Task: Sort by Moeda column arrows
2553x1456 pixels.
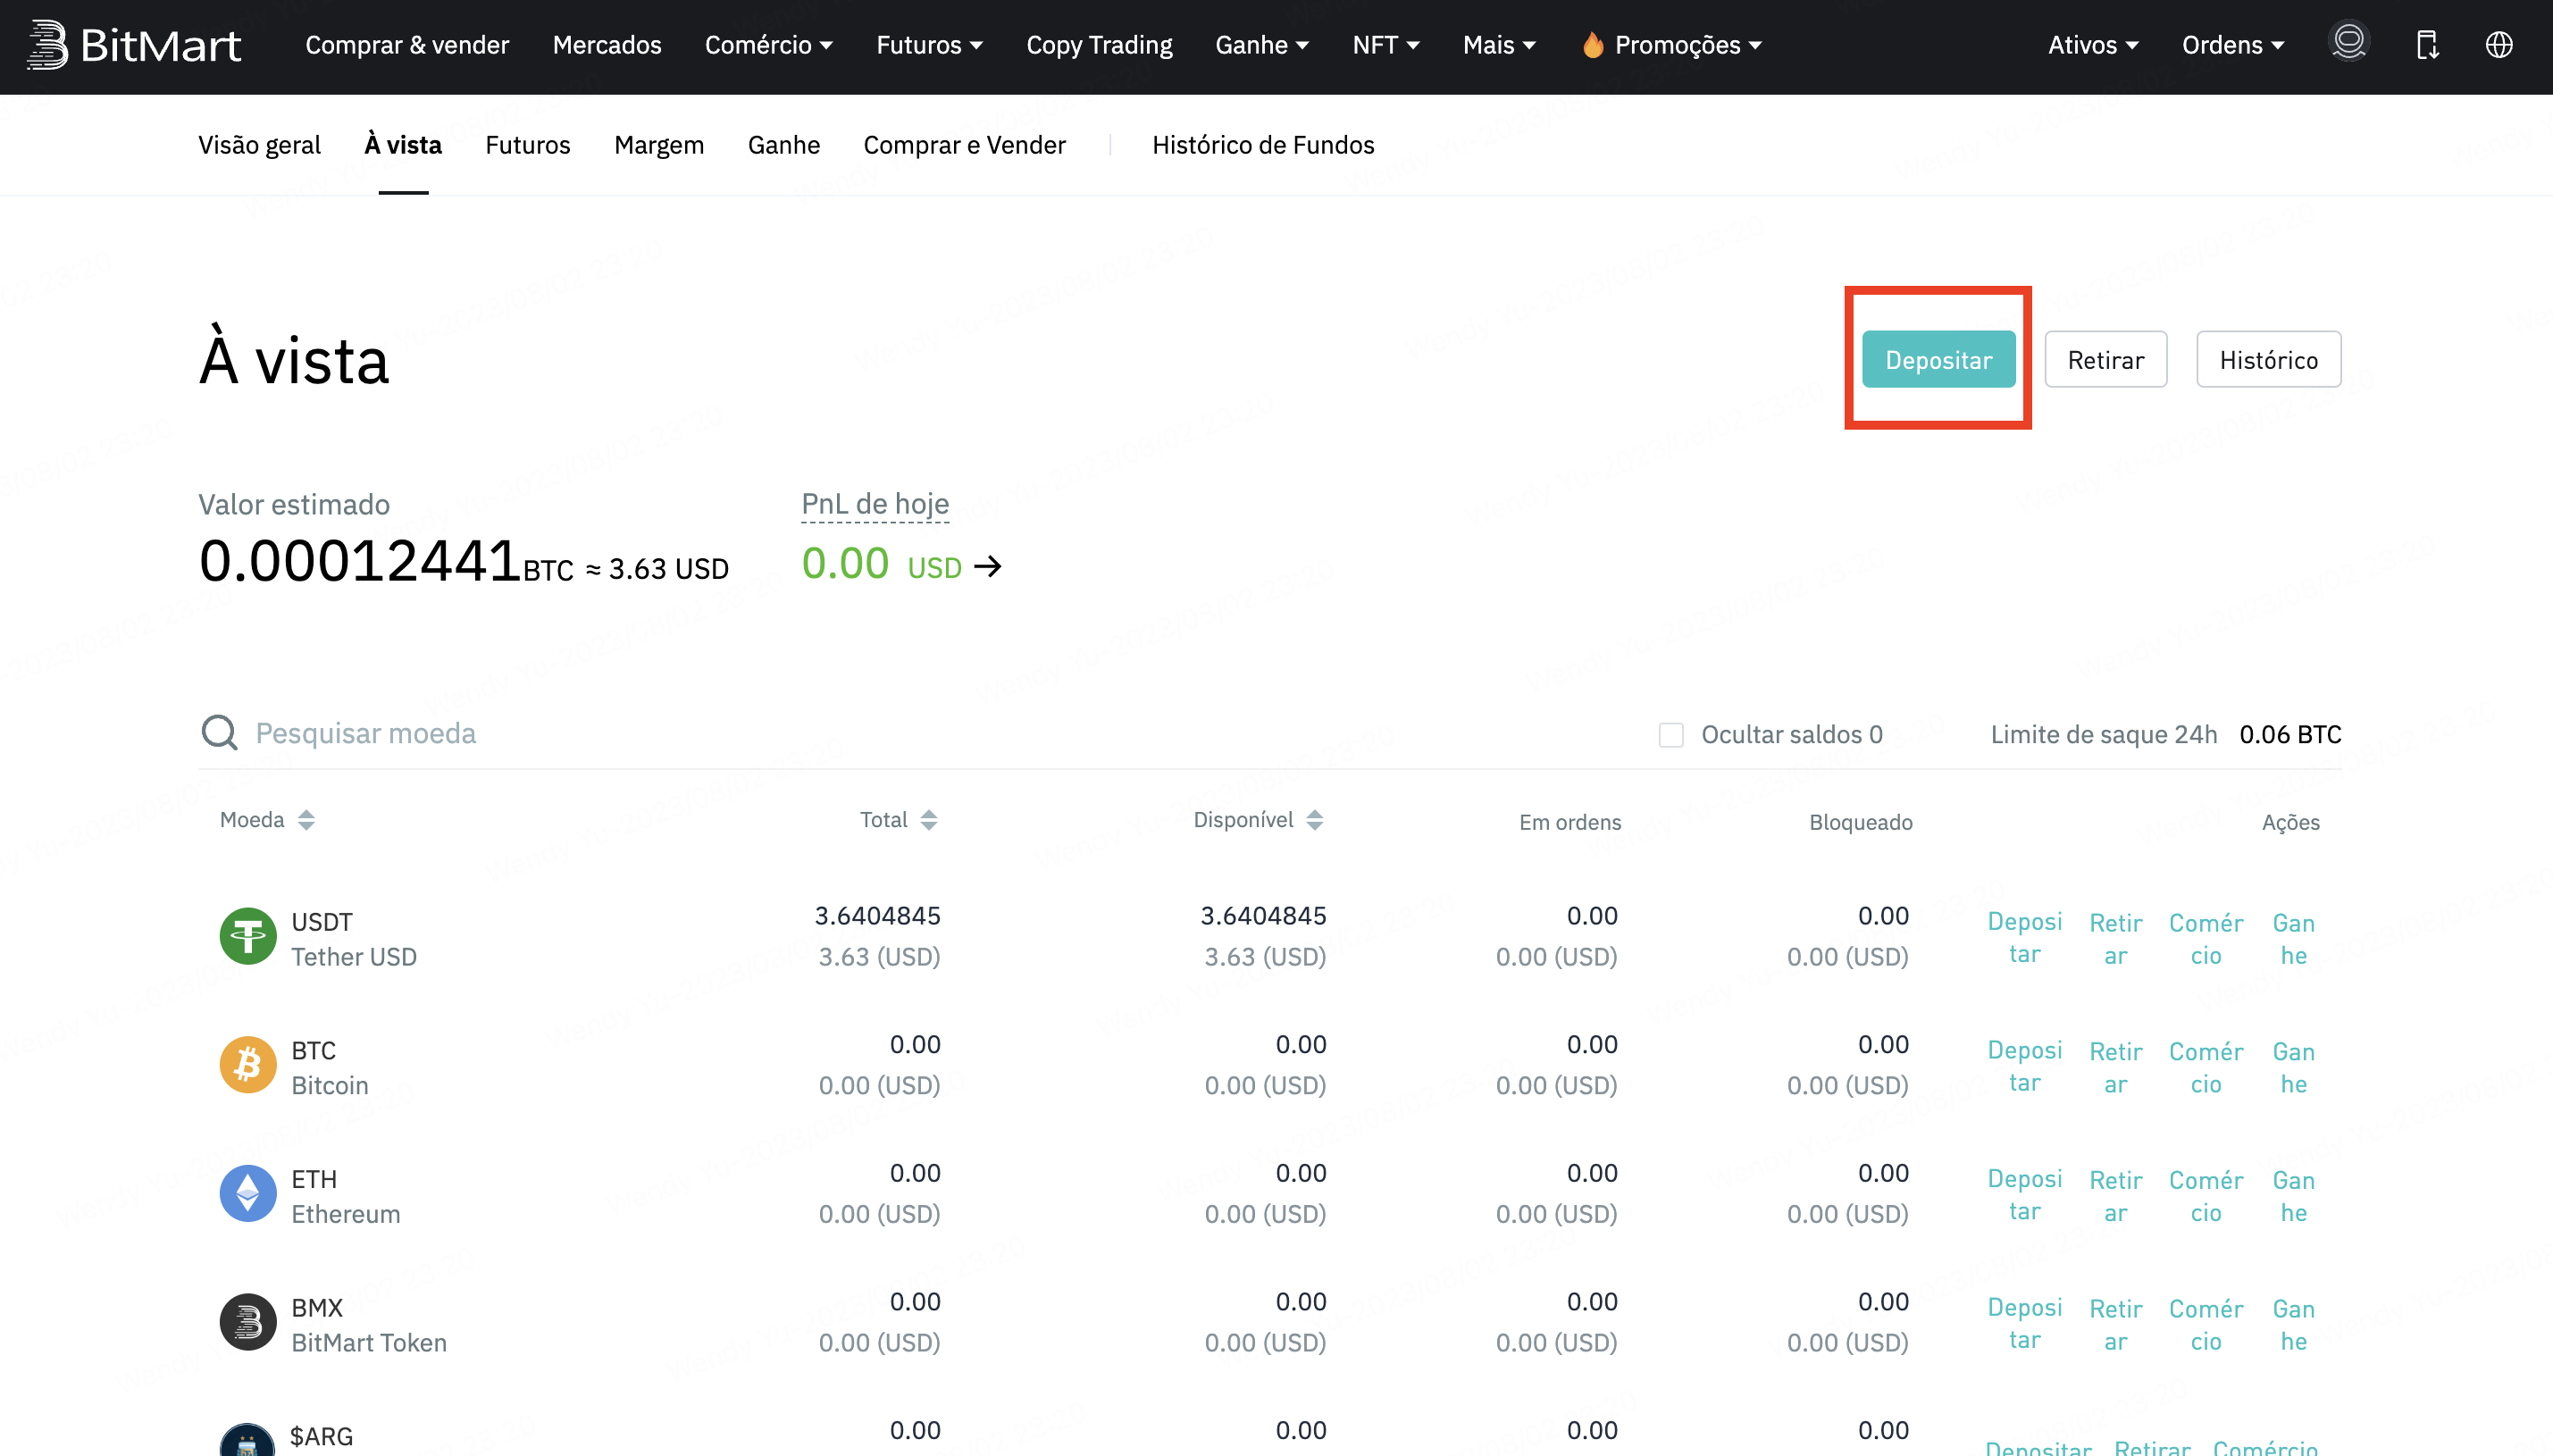Action: click(x=306, y=820)
